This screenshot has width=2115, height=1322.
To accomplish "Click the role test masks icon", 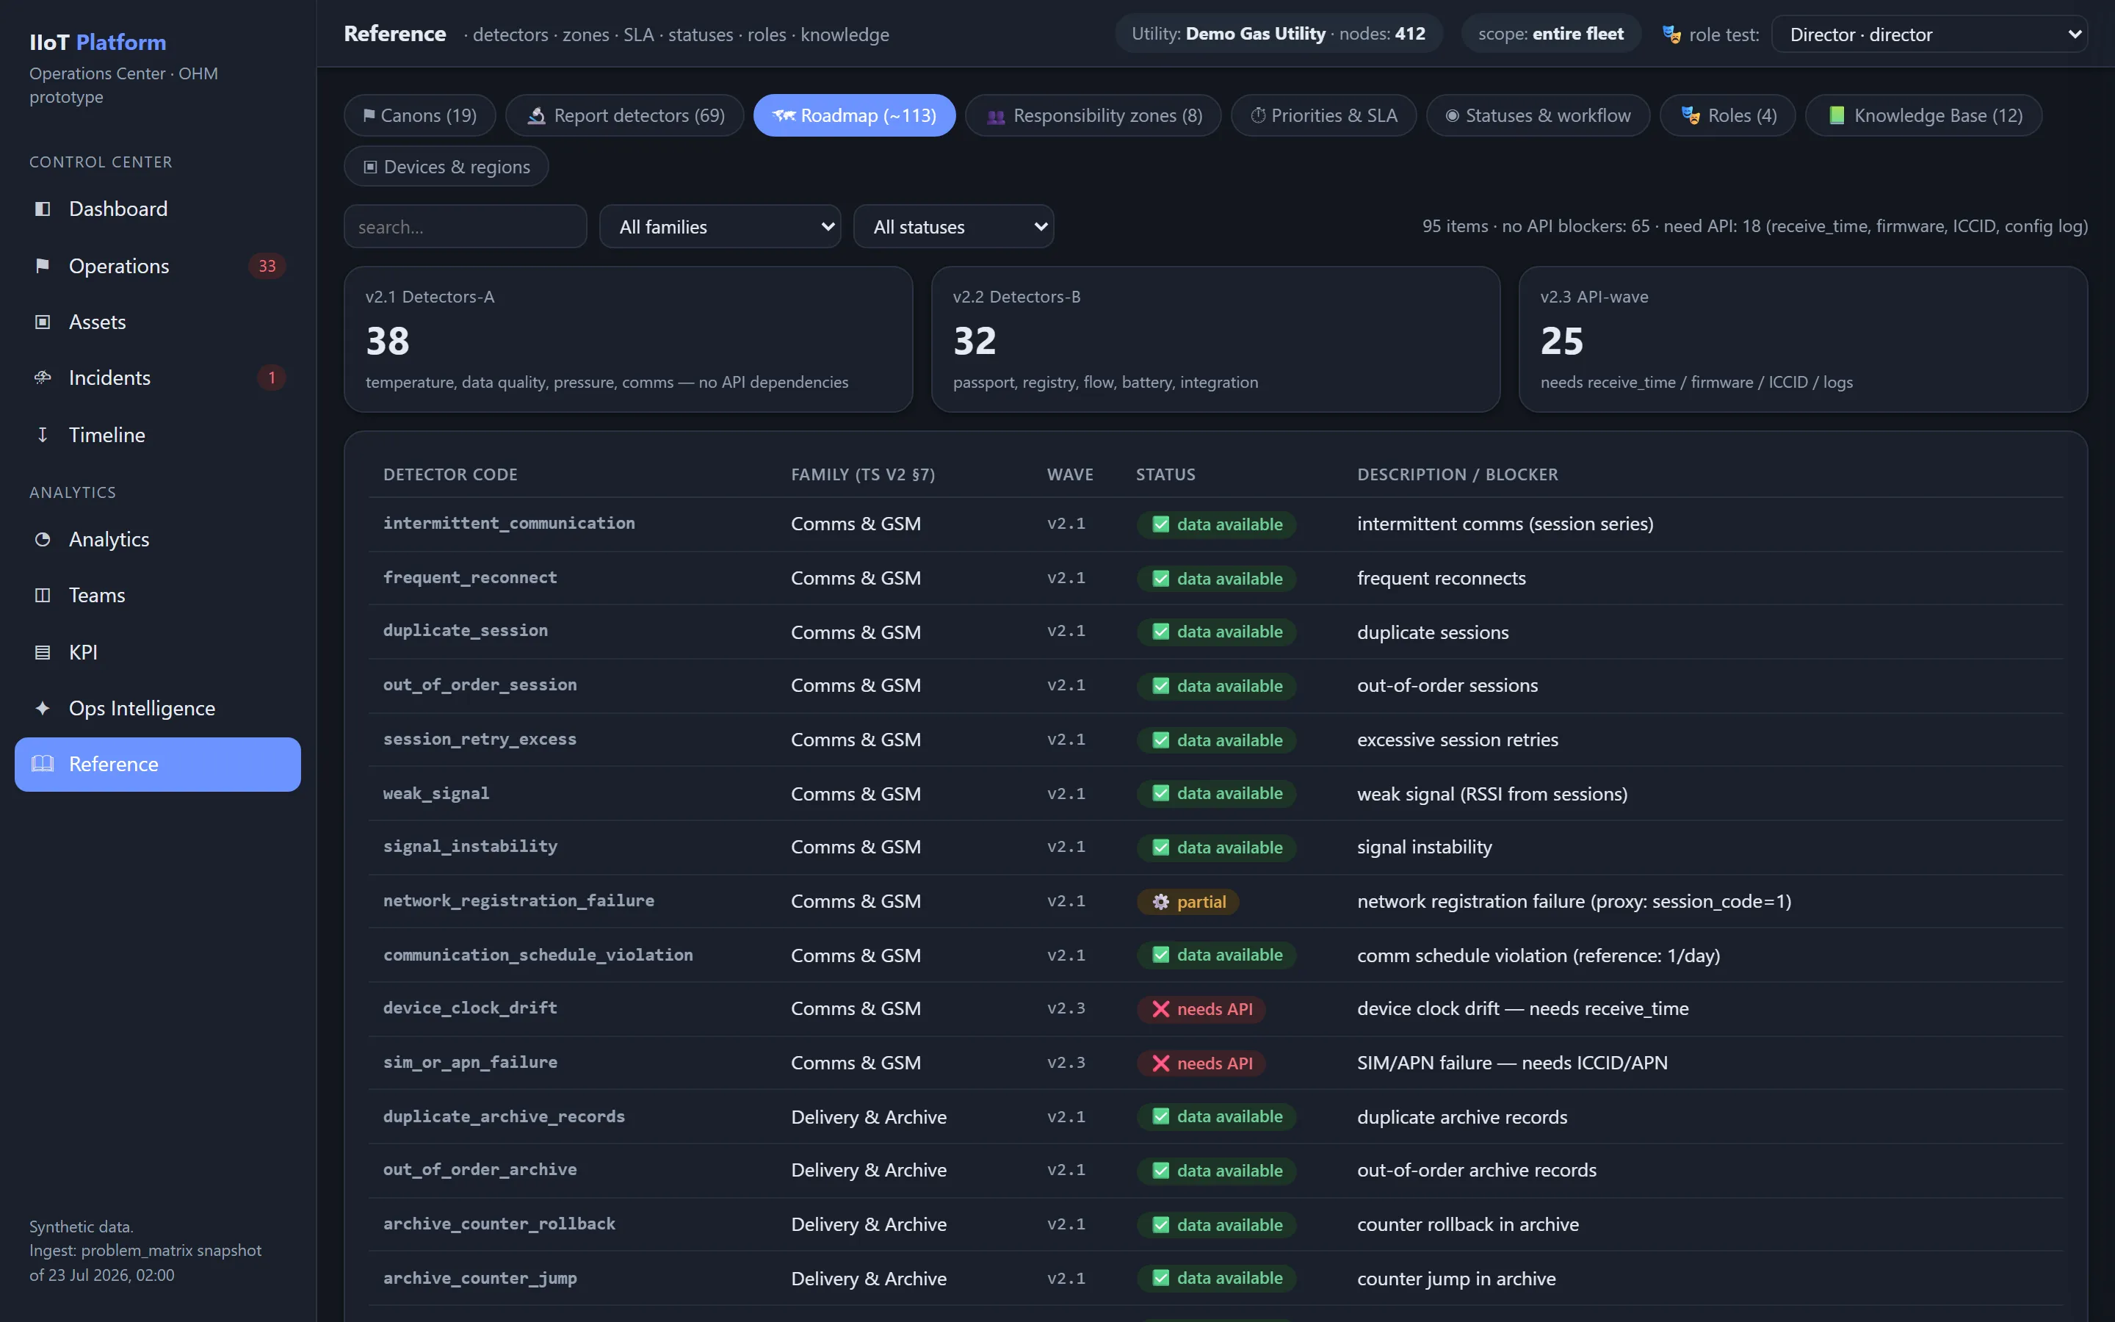I will click(x=1671, y=35).
